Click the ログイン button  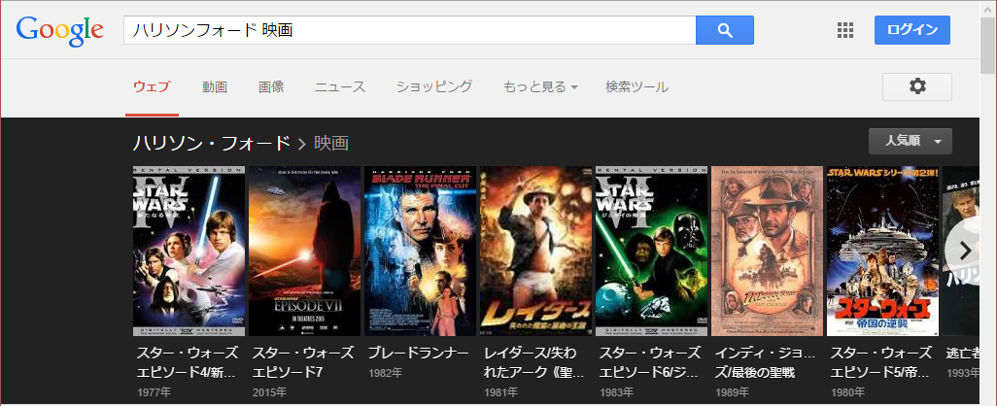tap(912, 30)
